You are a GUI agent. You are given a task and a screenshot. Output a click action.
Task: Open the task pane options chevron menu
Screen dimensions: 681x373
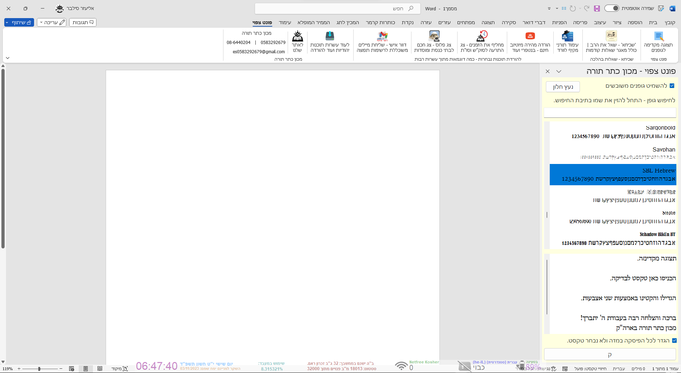[559, 71]
